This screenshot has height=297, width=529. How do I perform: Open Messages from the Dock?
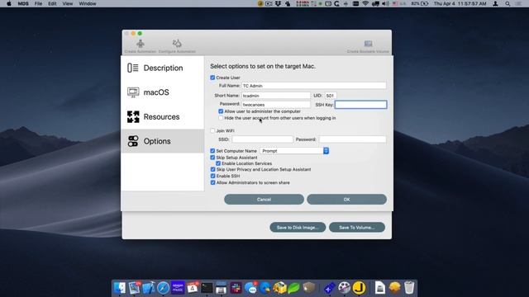[x=250, y=288]
